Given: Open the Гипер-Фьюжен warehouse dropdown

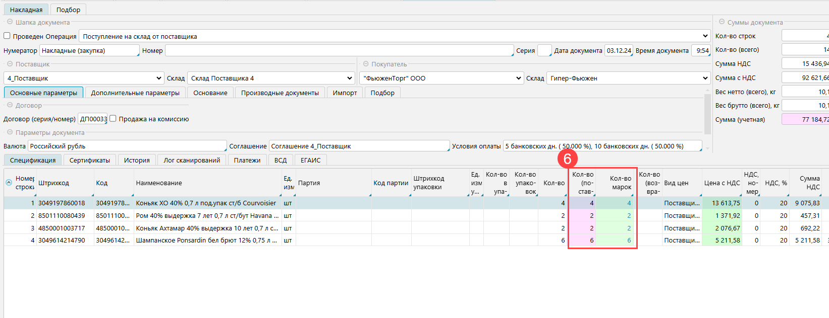Looking at the screenshot, I should coord(705,78).
